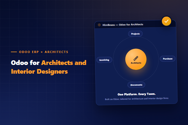Click the Architects label in orange circle
Viewport: 188px width, 125px height.
click(x=136, y=63)
